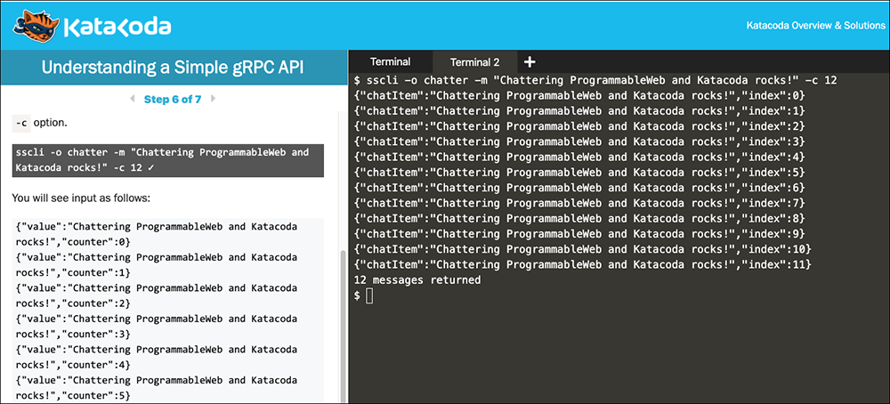Click the Katacoda wordmark in header
The width and height of the screenshot is (890, 404).
117,28
